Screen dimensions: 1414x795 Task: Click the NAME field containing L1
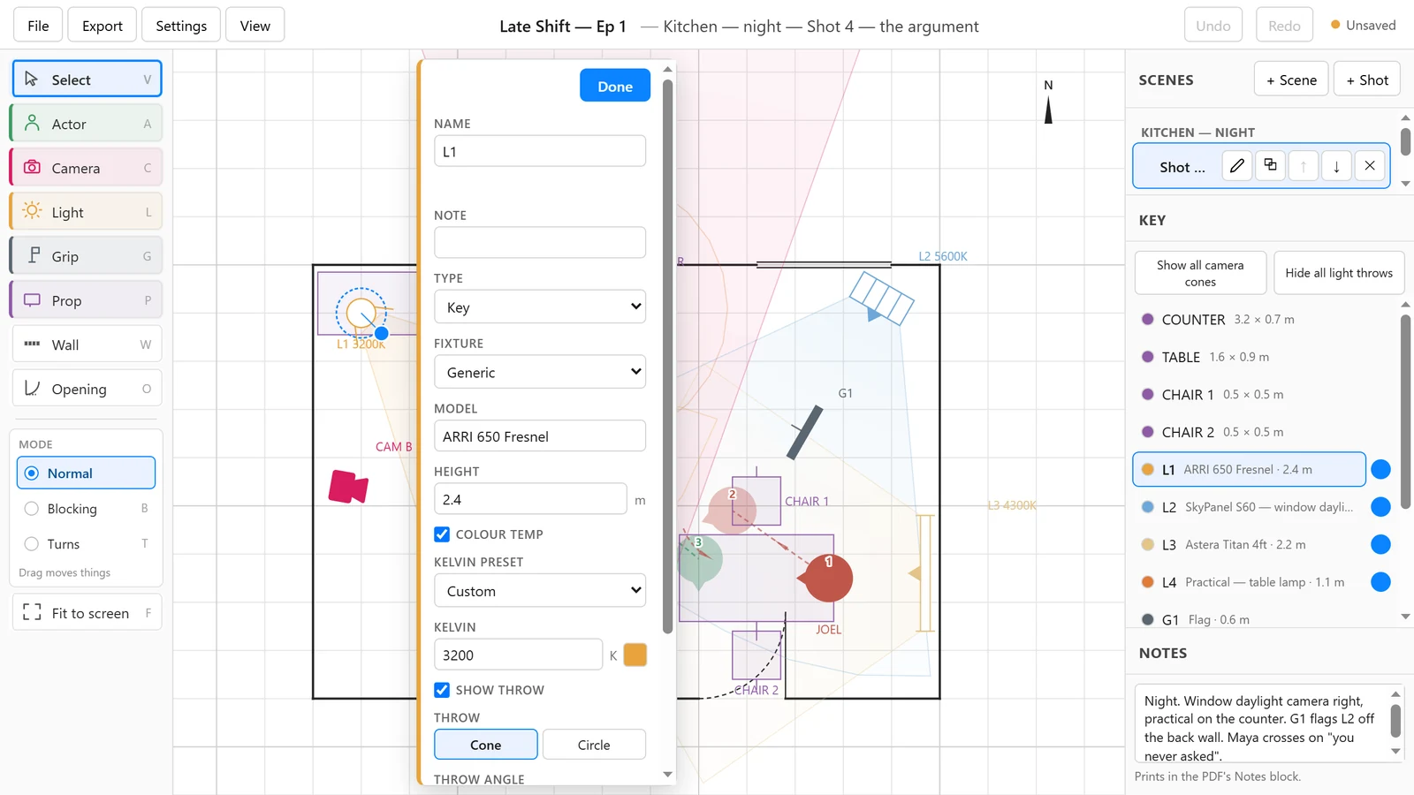(x=540, y=151)
